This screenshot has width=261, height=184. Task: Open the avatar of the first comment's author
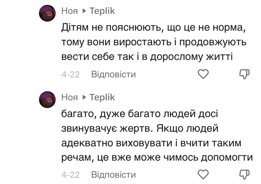(x=47, y=13)
